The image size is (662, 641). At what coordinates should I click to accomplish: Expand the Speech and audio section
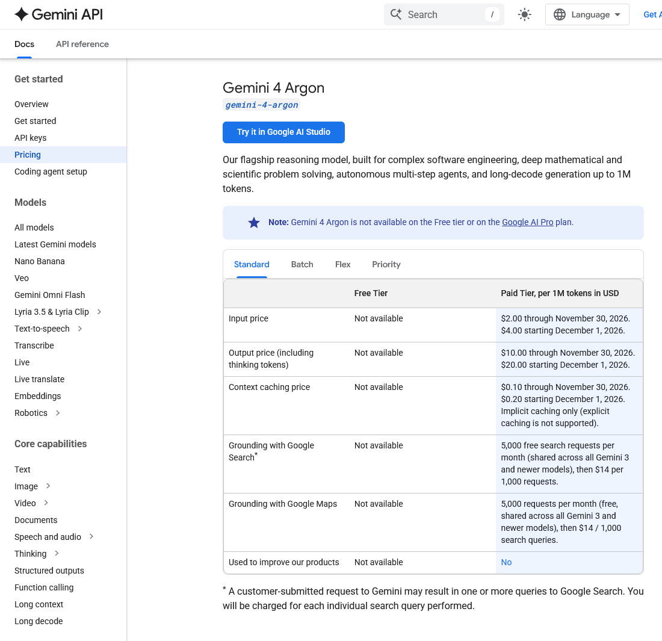(x=91, y=537)
